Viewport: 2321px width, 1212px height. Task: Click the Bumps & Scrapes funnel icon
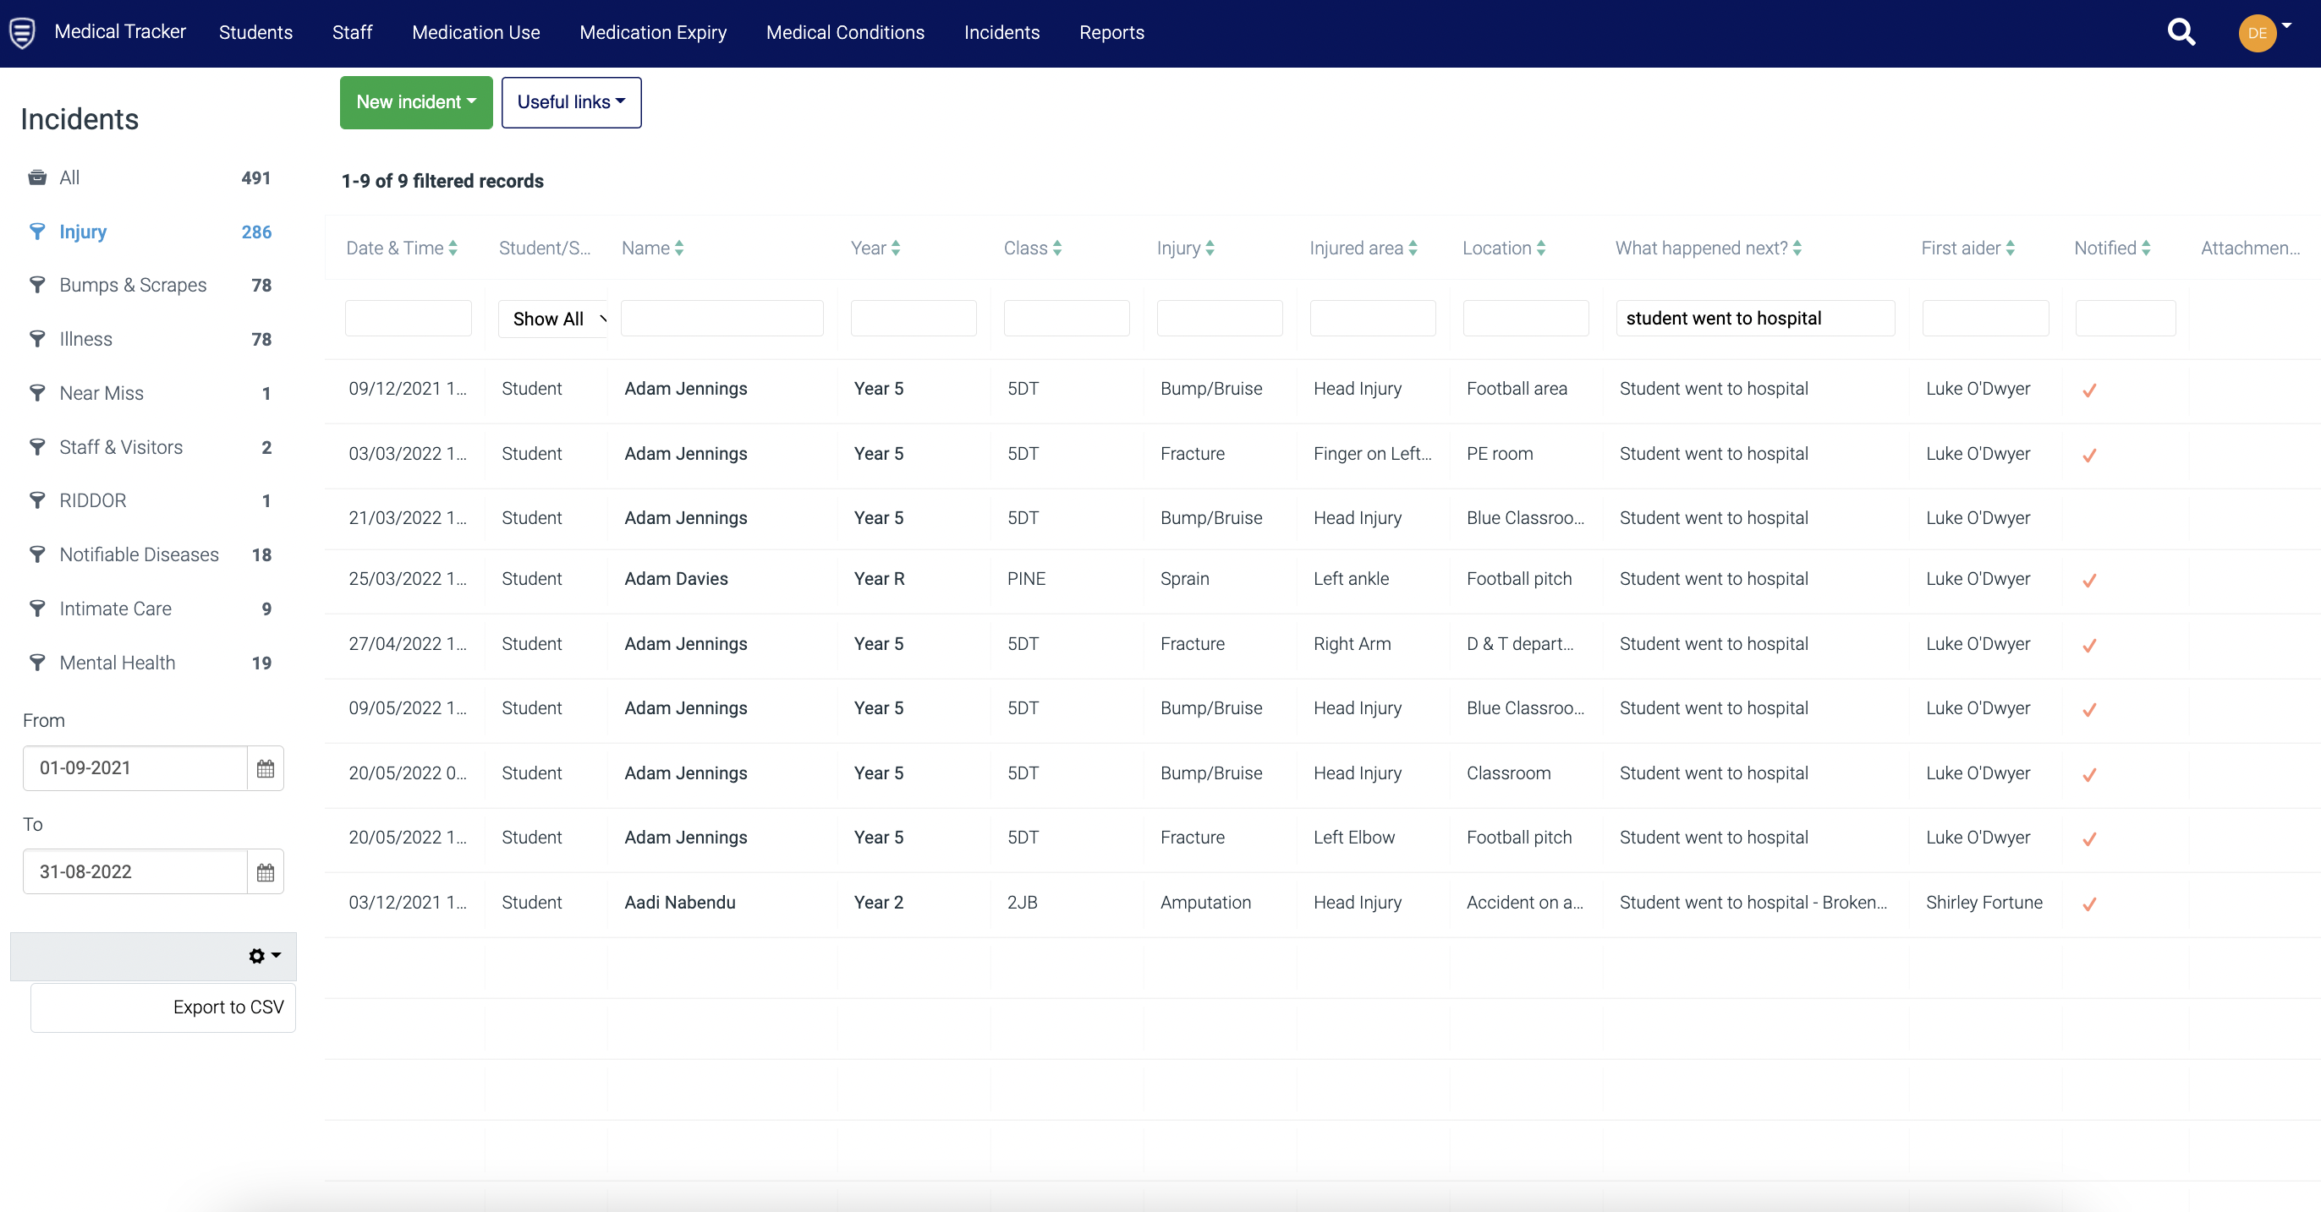(x=37, y=285)
